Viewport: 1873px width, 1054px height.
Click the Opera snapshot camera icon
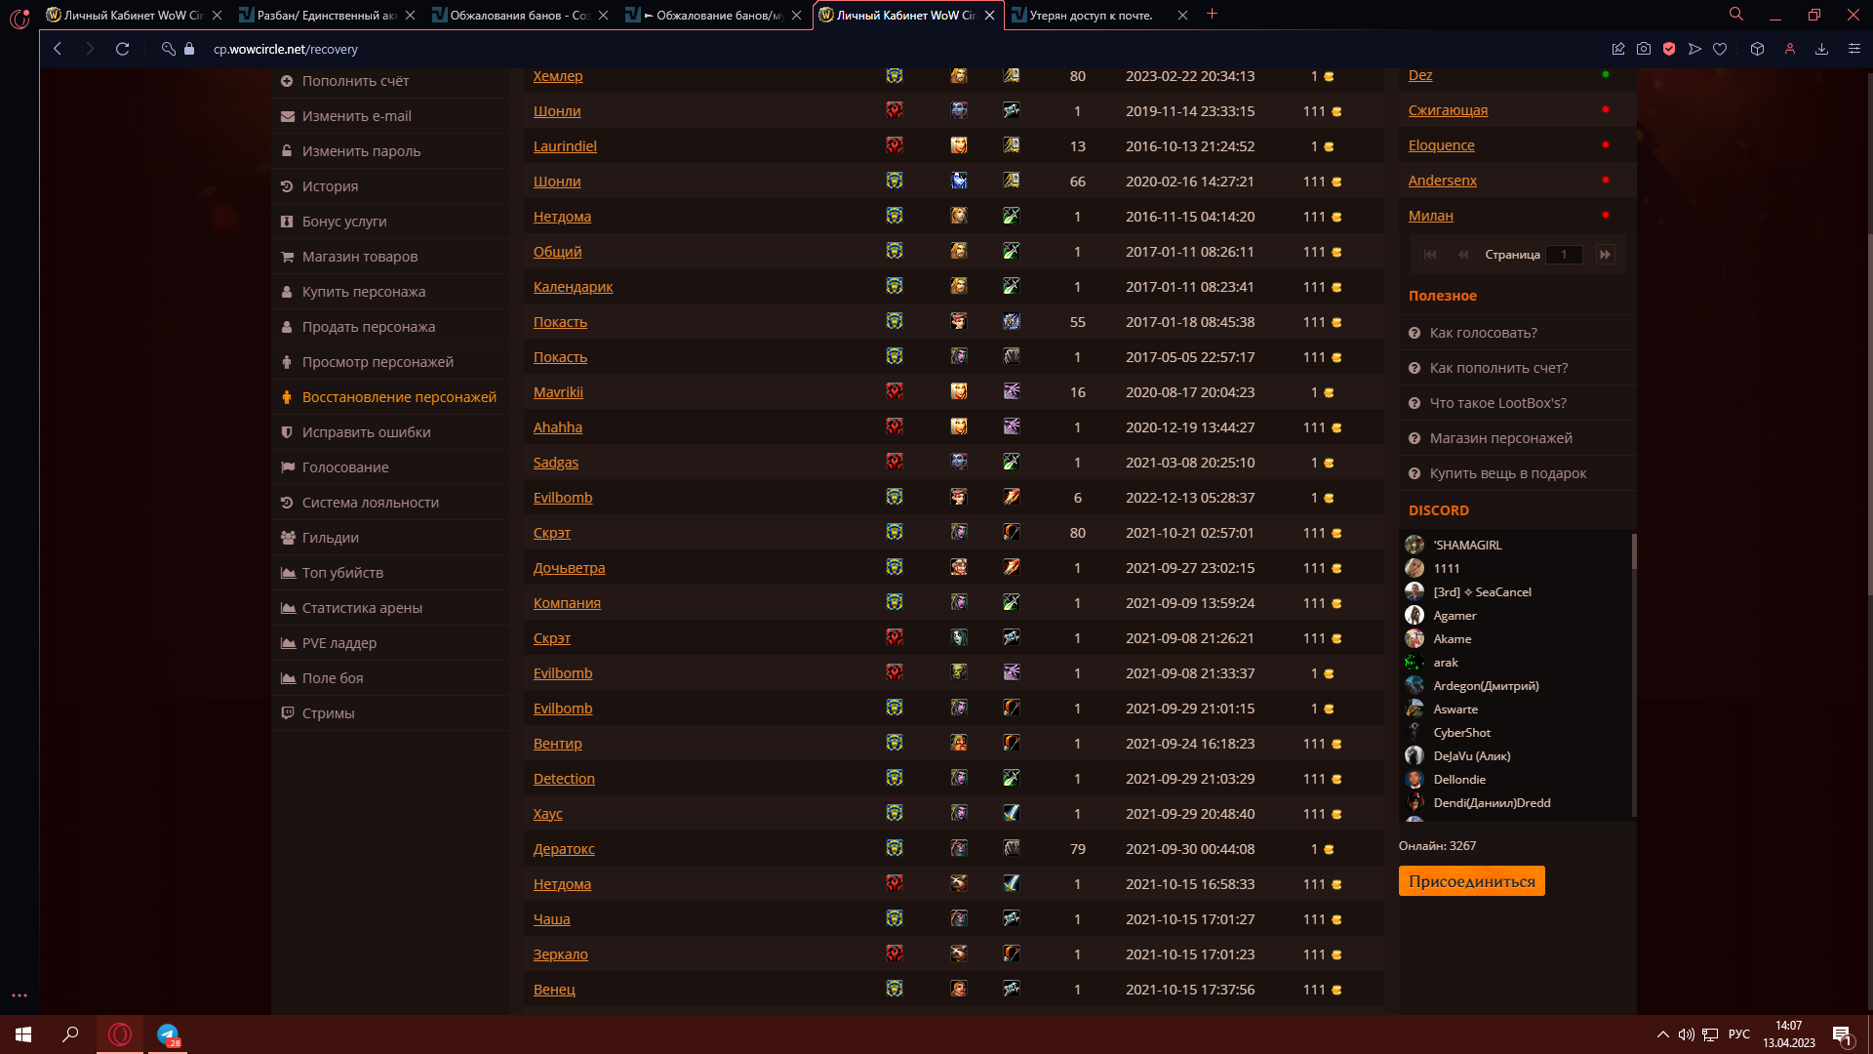click(1644, 49)
